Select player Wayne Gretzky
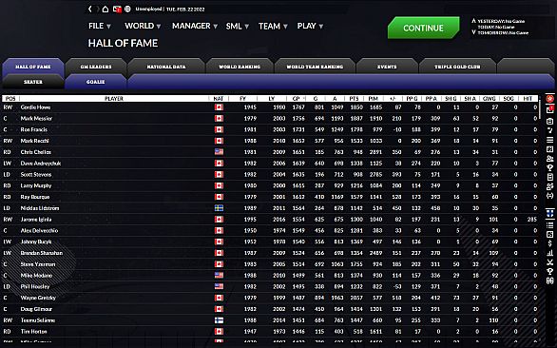The height and width of the screenshot is (348, 557). 38,298
